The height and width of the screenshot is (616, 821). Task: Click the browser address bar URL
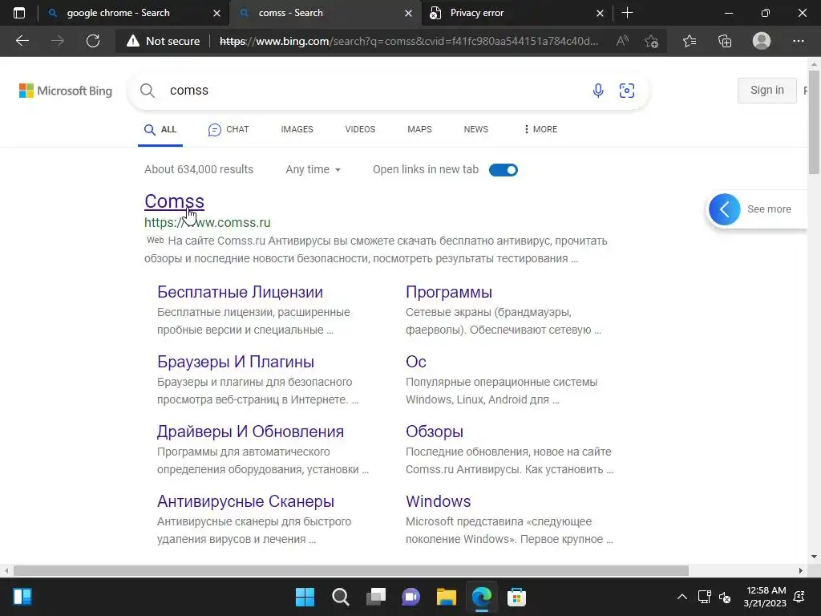[408, 41]
